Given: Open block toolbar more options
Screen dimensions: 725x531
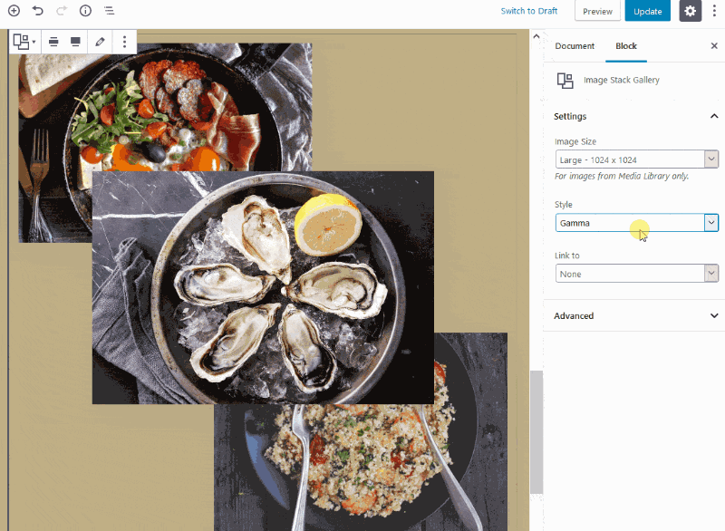Looking at the screenshot, I should click(124, 42).
